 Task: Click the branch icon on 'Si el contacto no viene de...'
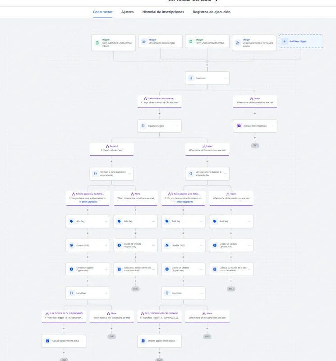pyautogui.click(x=144, y=97)
